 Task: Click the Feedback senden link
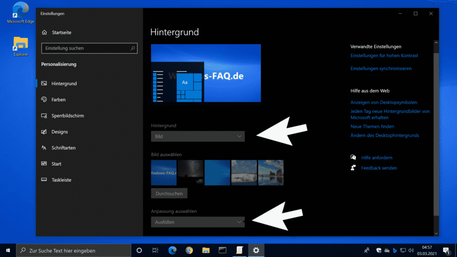(x=379, y=168)
